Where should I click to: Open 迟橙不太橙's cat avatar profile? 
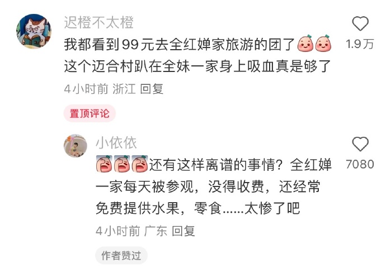[34, 31]
